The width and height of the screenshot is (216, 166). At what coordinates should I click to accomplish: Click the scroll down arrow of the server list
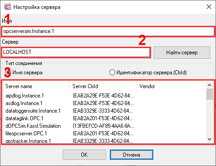[209, 139]
